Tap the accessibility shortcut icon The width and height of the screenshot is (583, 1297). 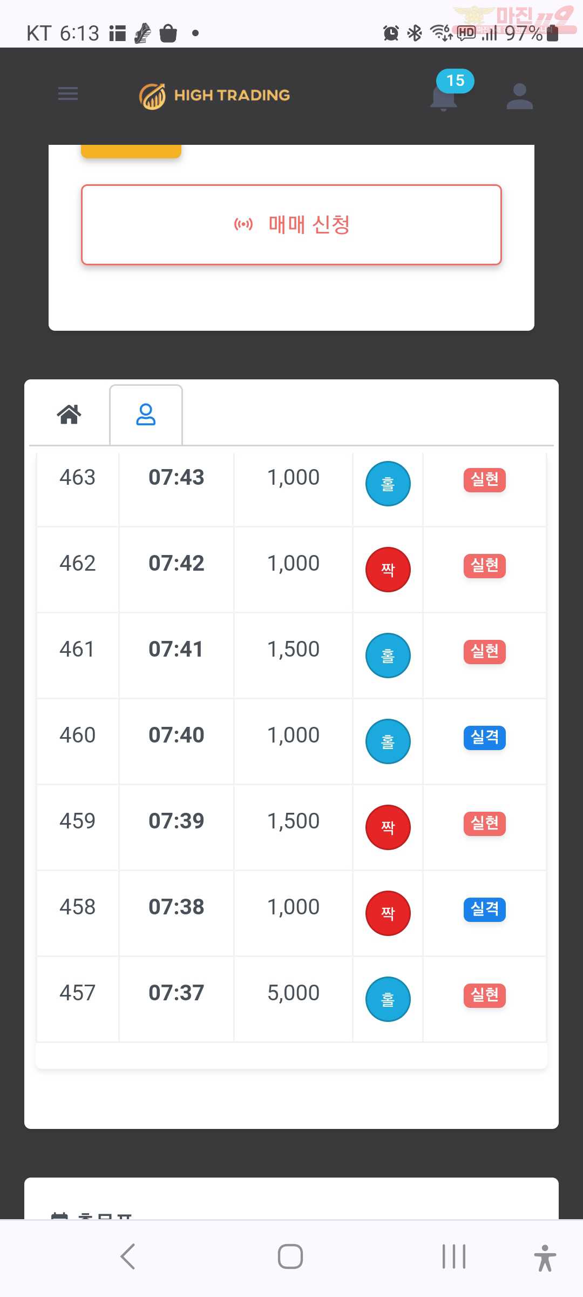pyautogui.click(x=545, y=1258)
